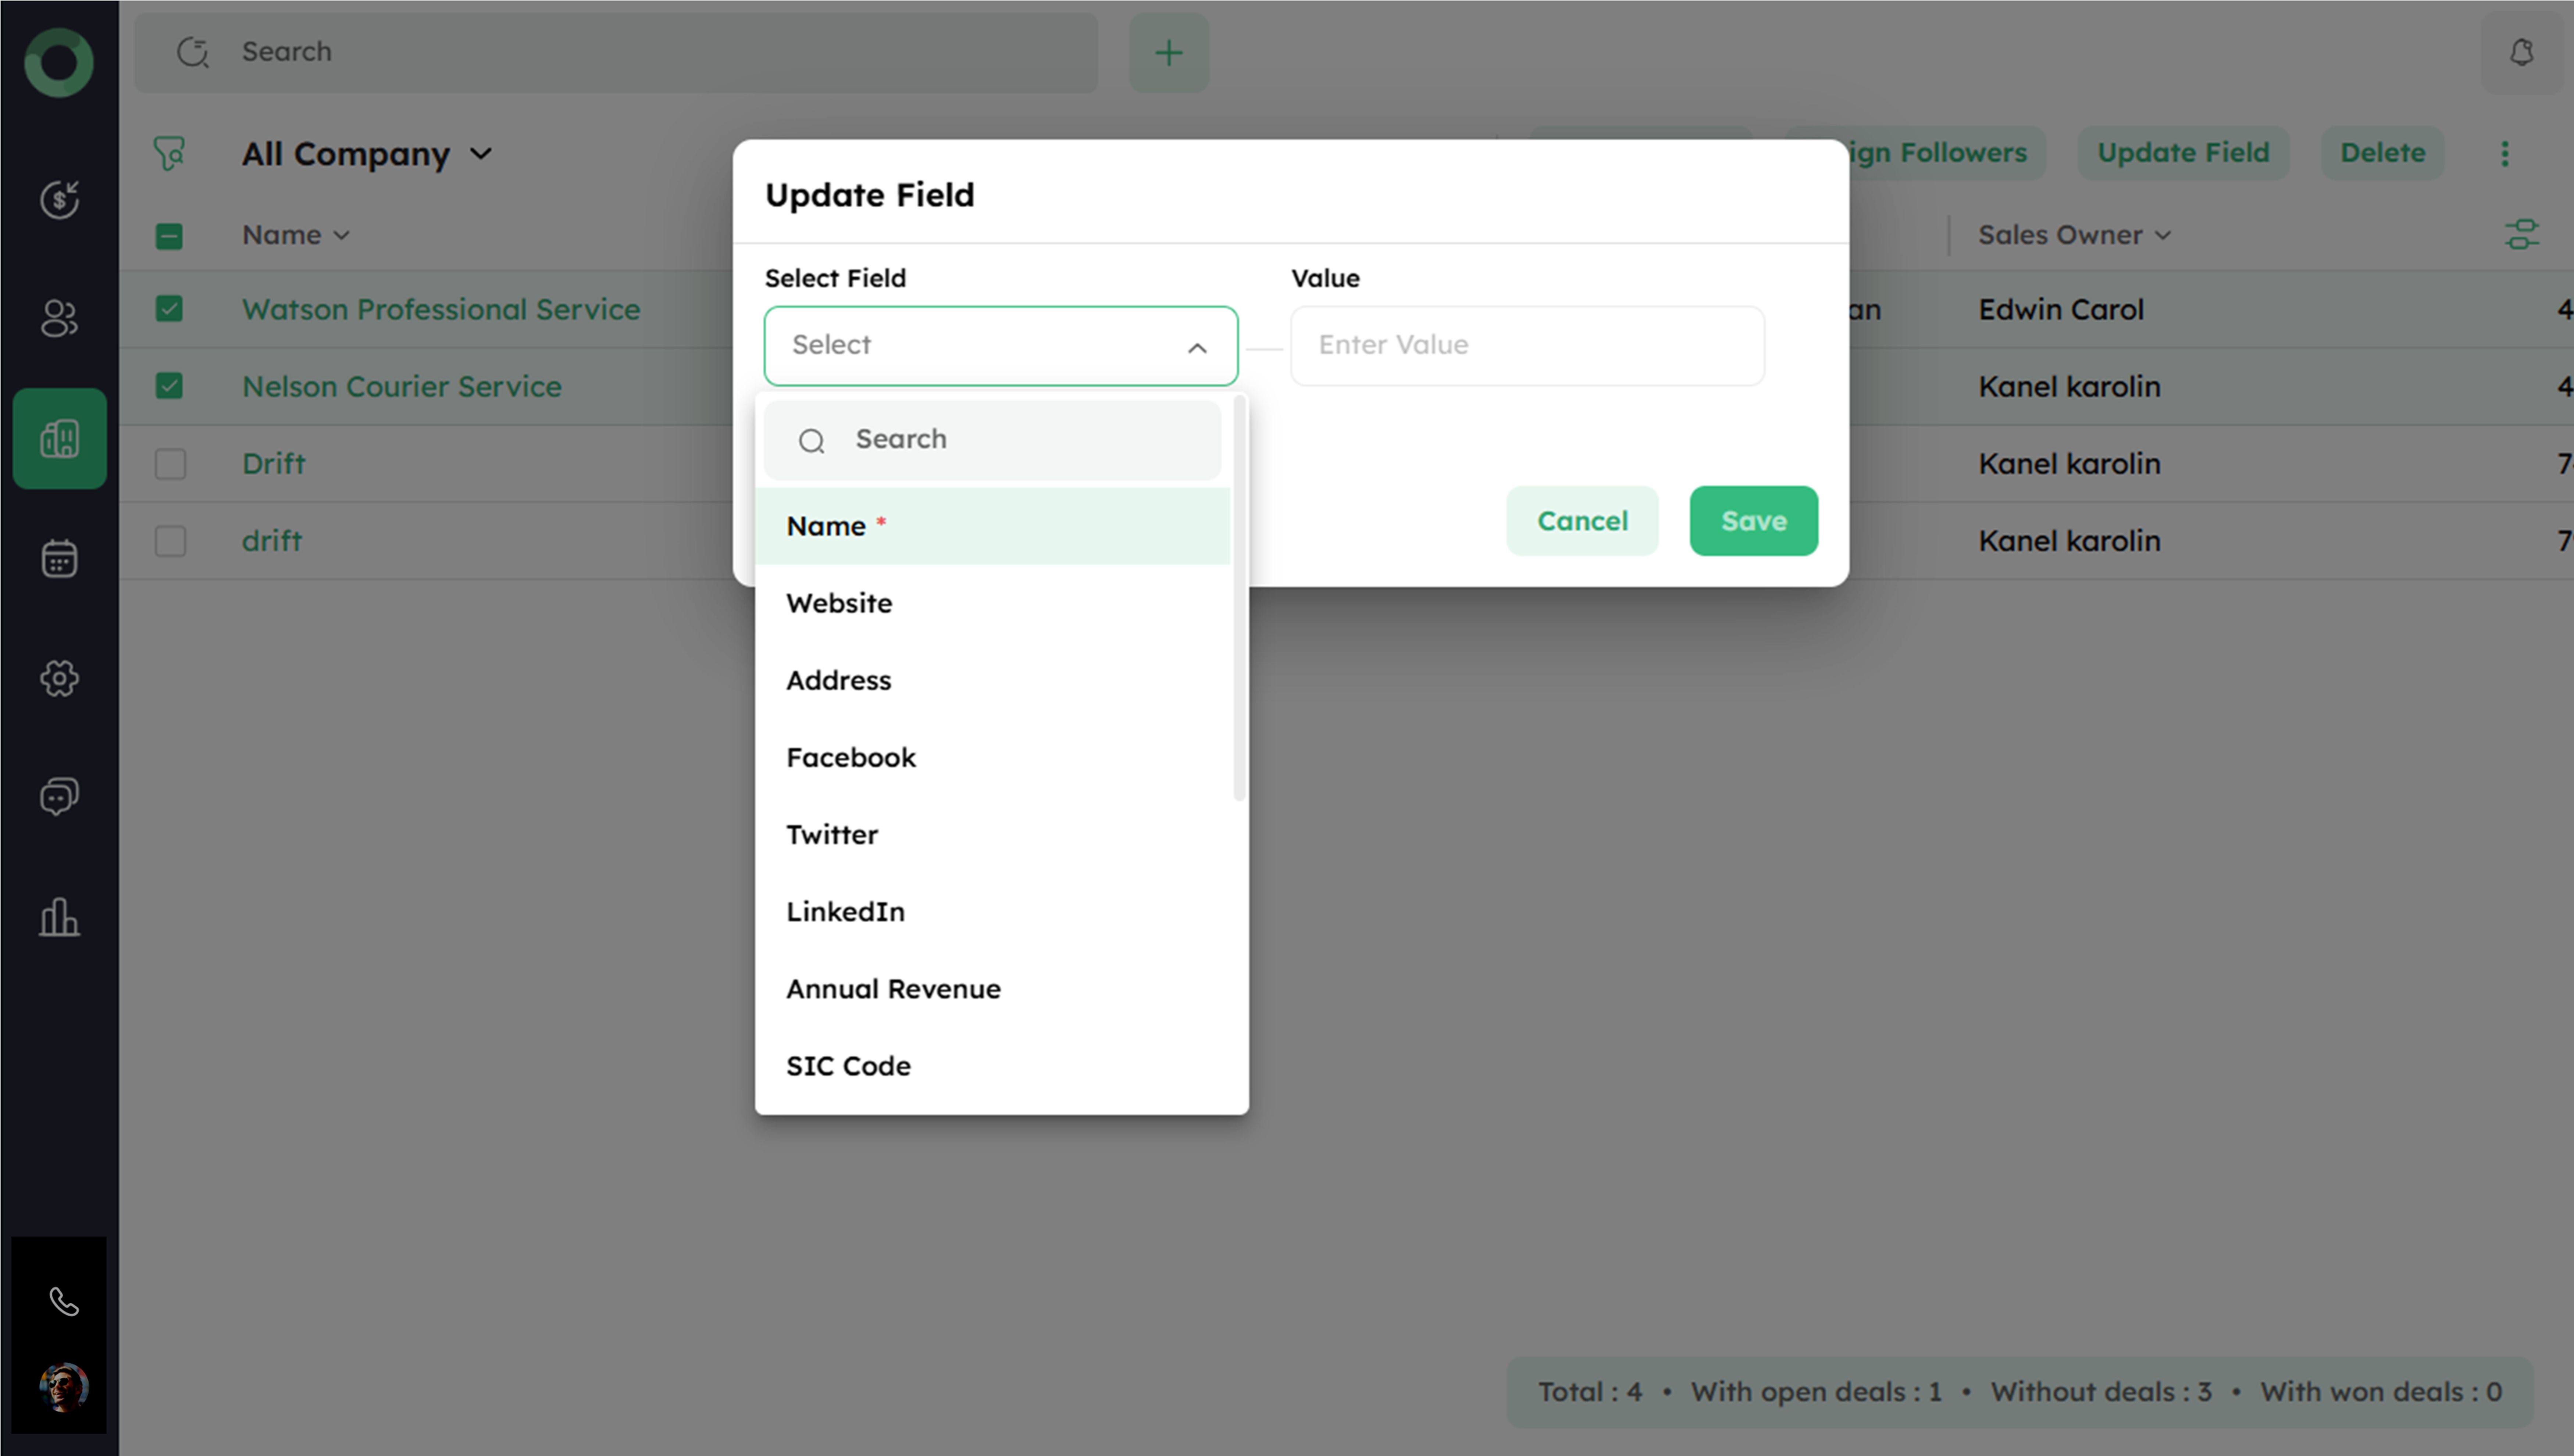Click the phone dialer icon
Screen dimensions: 2574x1456
63,1301
